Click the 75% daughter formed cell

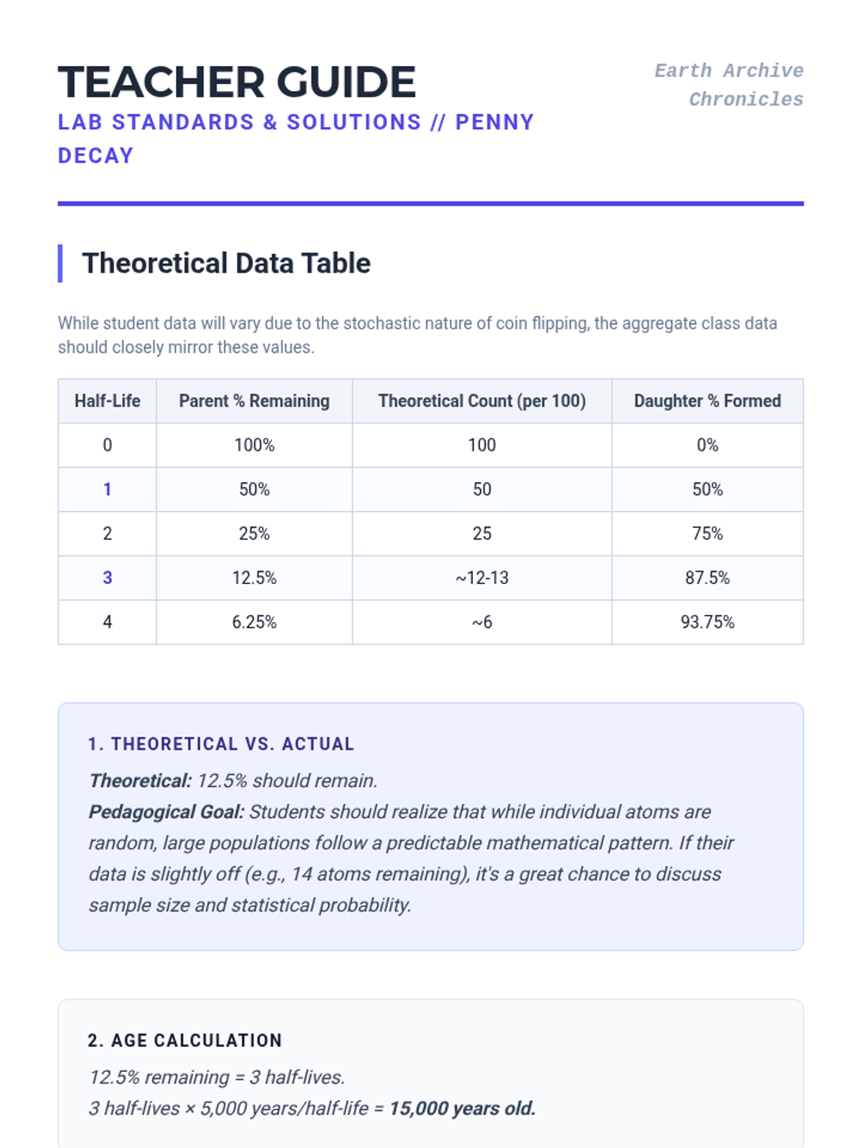click(707, 534)
